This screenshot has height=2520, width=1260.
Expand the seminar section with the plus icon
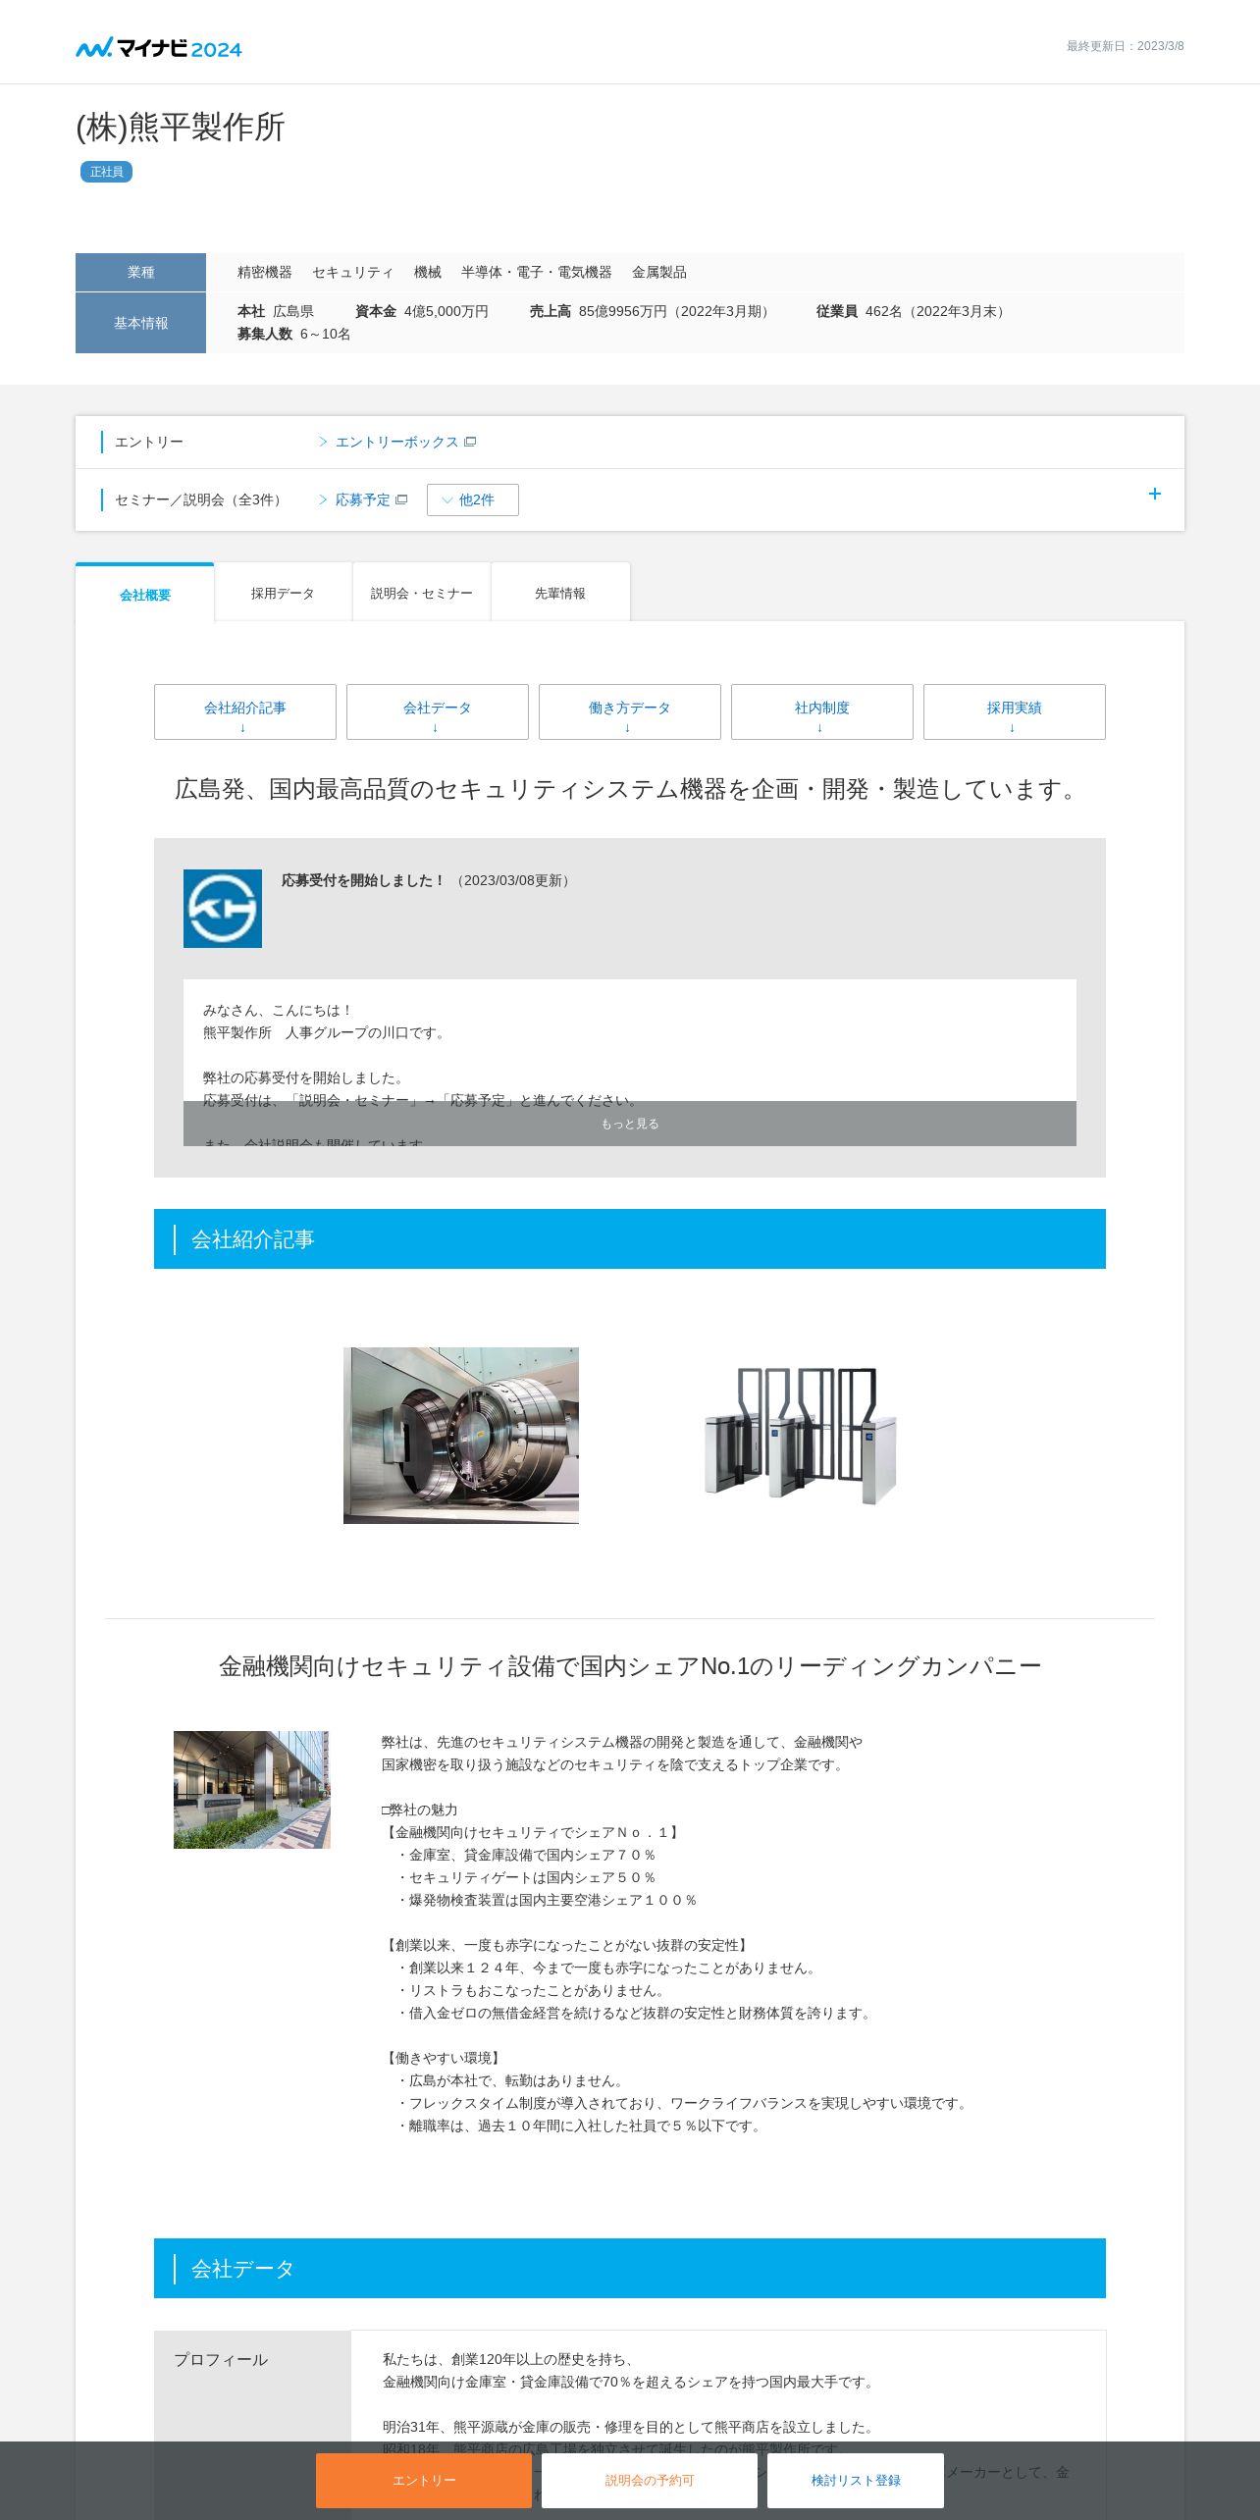[x=1155, y=494]
